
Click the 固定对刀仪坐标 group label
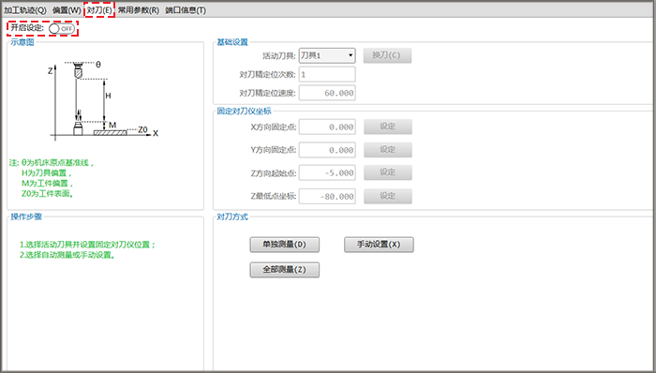244,112
